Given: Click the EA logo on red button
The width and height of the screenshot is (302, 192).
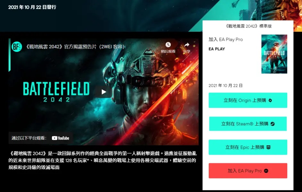Looking at the screenshot, I should point(266,171).
